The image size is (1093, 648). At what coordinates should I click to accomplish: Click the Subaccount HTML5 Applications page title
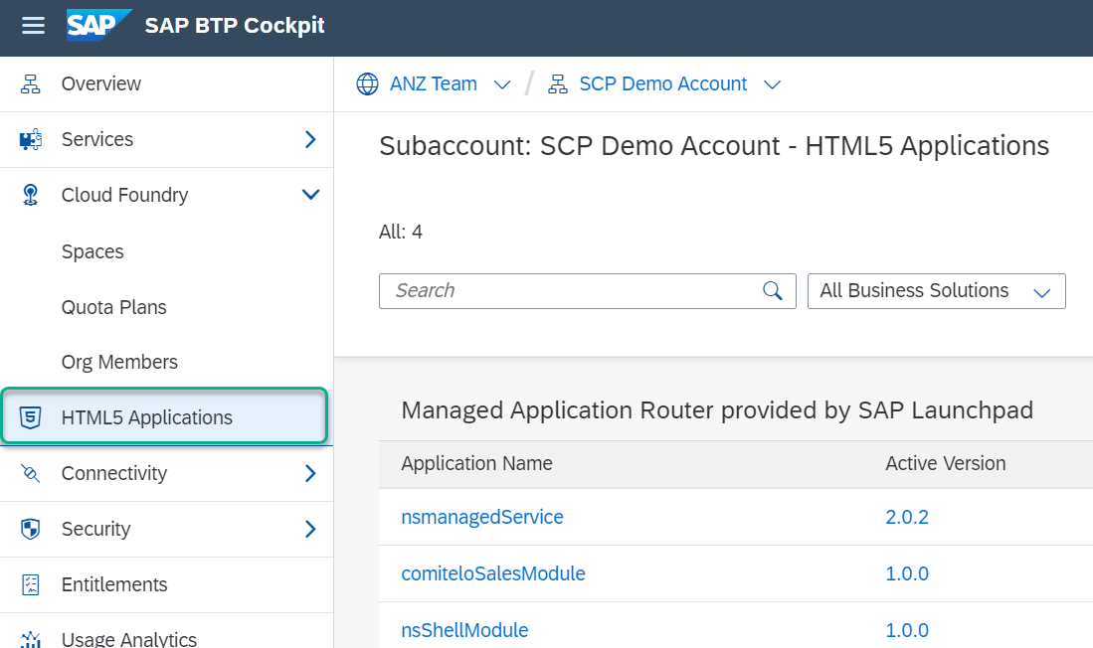tap(714, 146)
